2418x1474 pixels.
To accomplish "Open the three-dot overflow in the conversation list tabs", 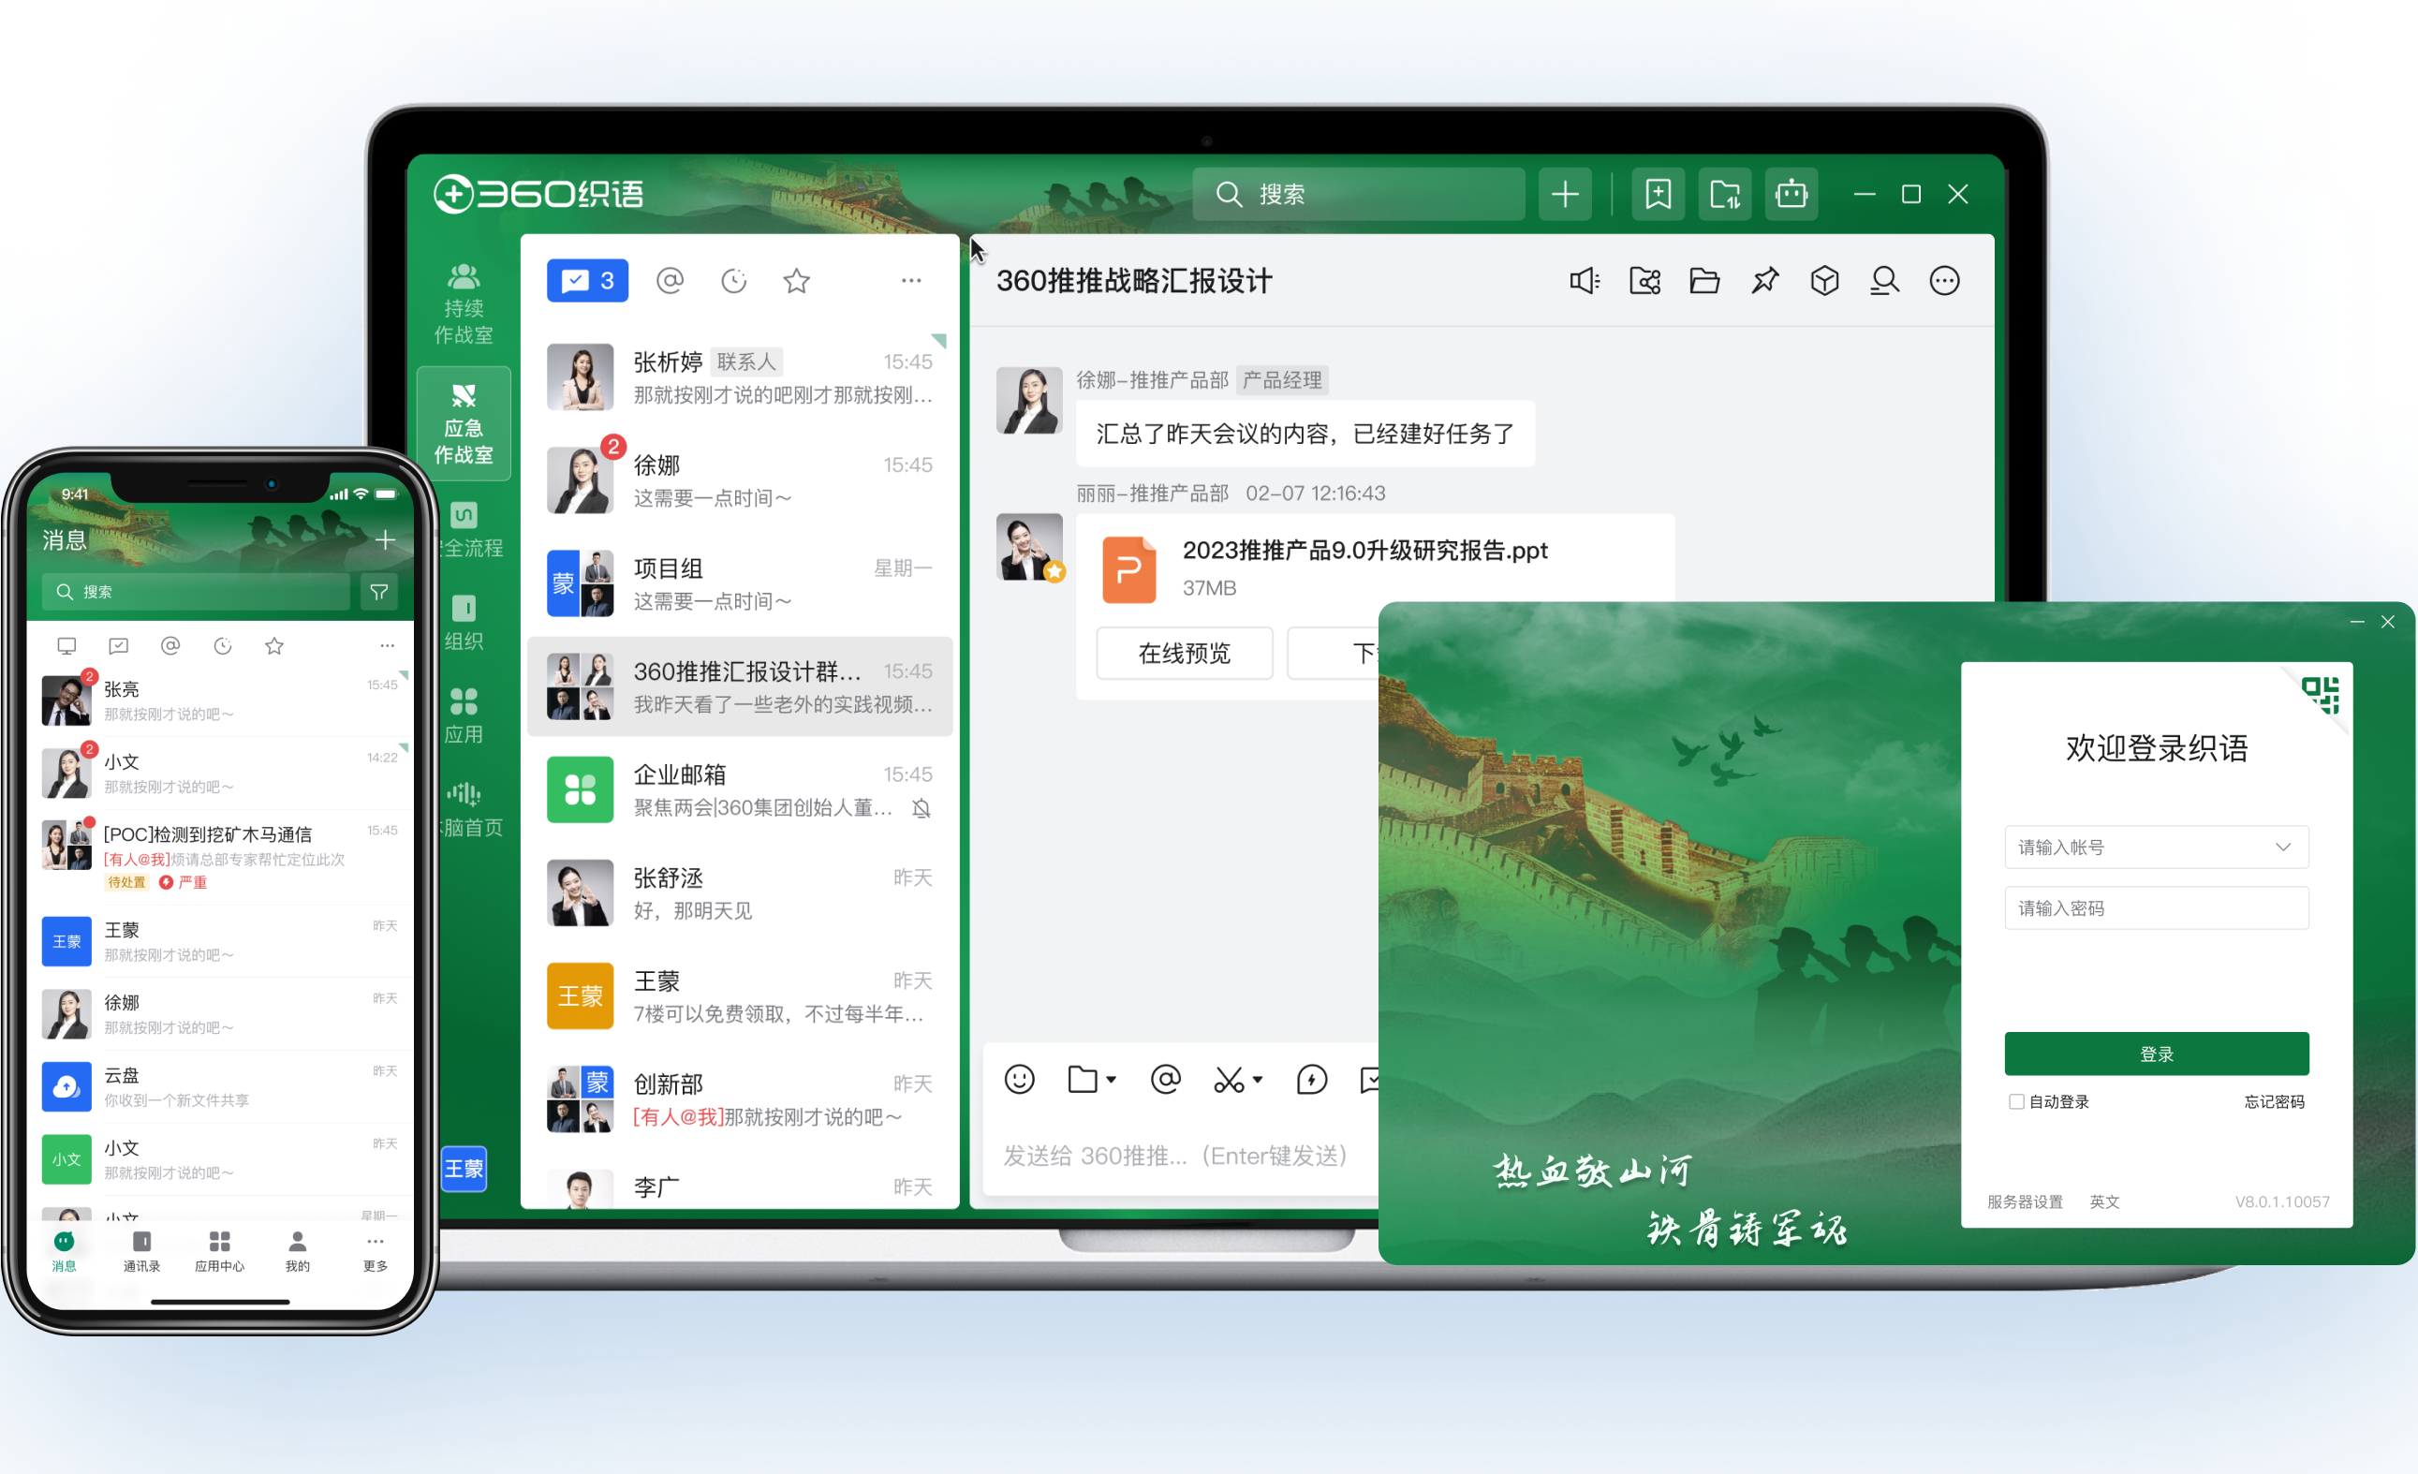I will 910,281.
